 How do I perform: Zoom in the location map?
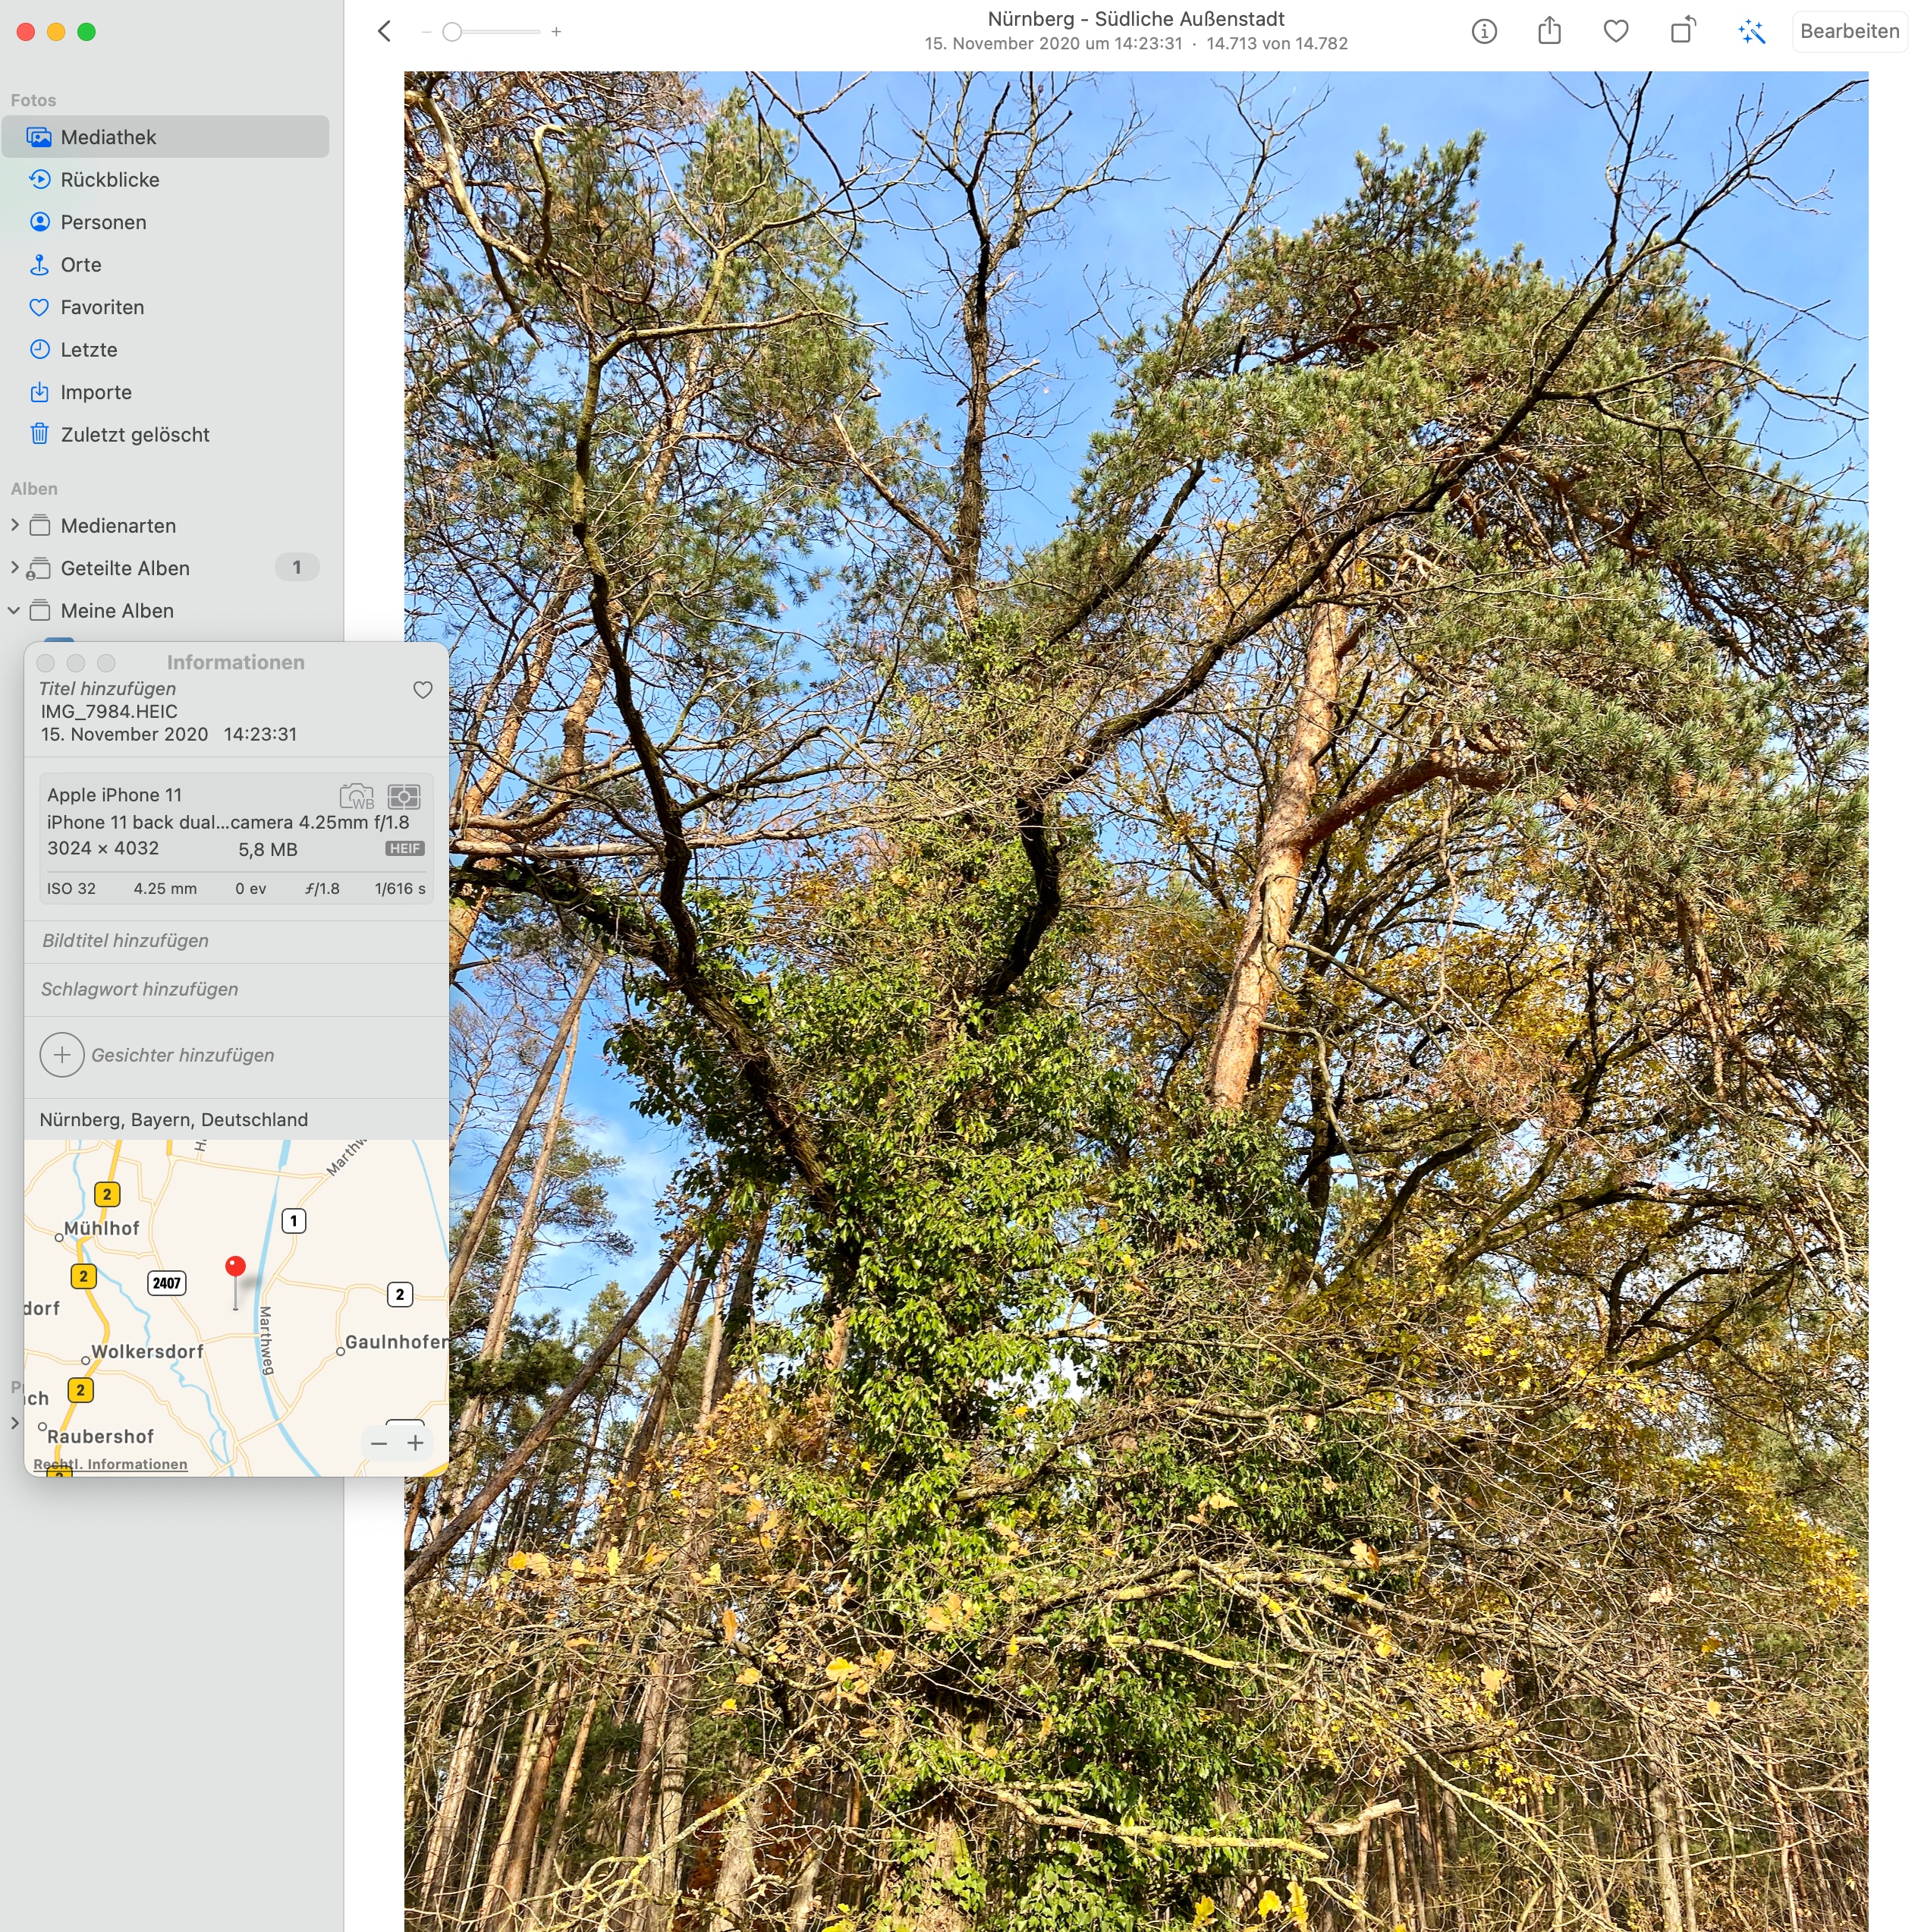click(415, 1443)
